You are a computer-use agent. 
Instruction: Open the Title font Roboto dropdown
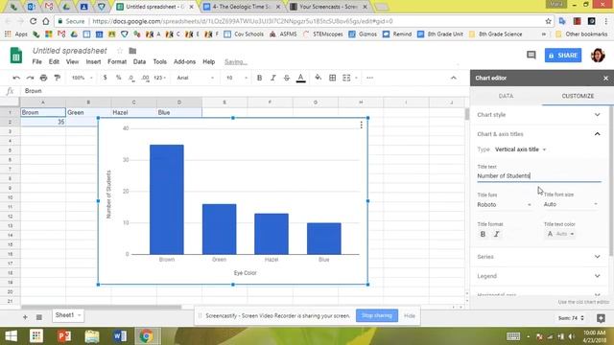tap(504, 204)
